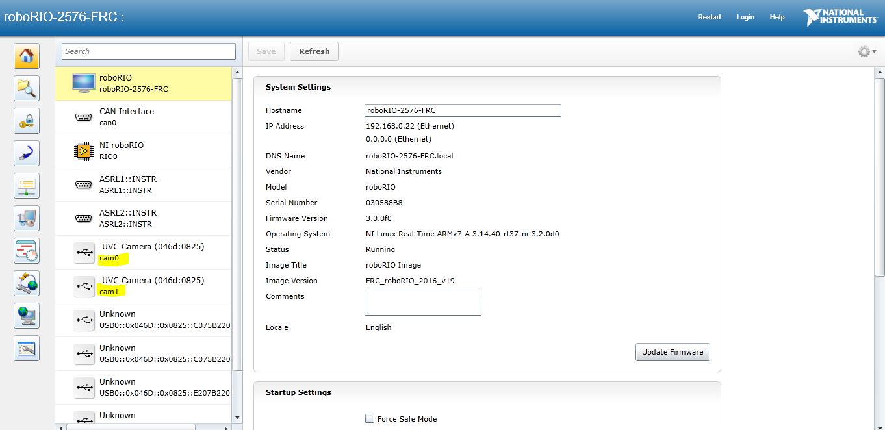Open the calendar-with-clock sidebar icon
Image resolution: width=885 pixels, height=430 pixels.
click(x=27, y=251)
